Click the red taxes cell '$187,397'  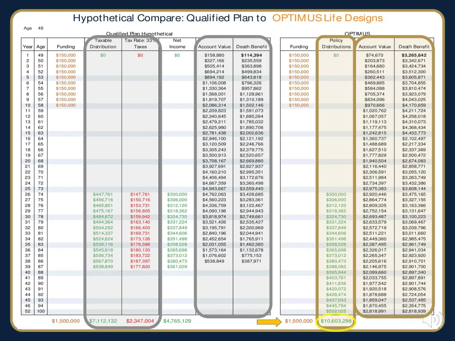pos(140,261)
